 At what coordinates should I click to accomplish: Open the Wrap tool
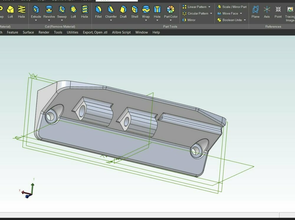pos(146,12)
